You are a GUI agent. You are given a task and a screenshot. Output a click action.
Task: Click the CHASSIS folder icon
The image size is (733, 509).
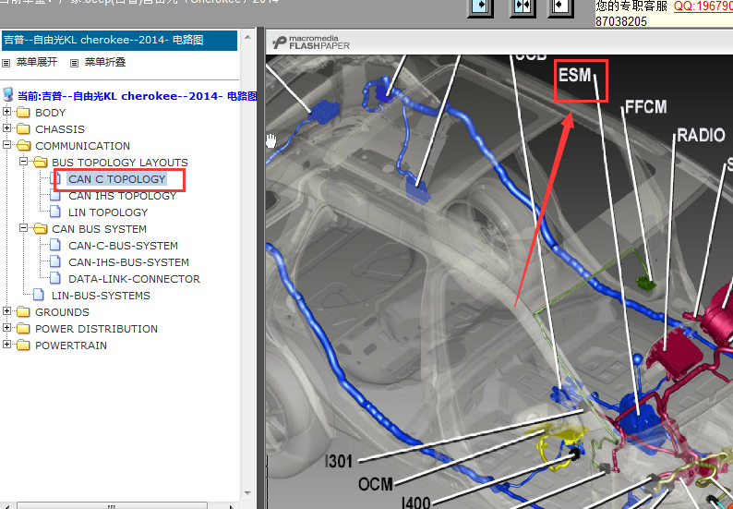[x=23, y=128]
